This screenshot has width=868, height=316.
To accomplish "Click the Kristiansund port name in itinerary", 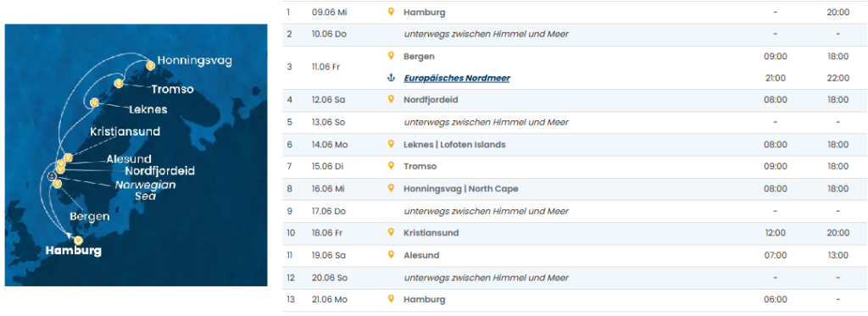I will click(x=431, y=232).
